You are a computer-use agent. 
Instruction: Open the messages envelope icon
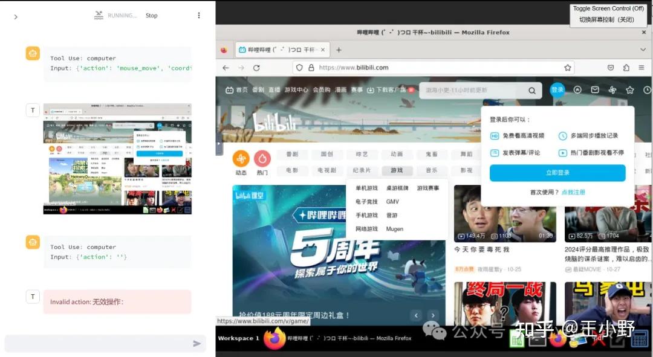pyautogui.click(x=595, y=90)
